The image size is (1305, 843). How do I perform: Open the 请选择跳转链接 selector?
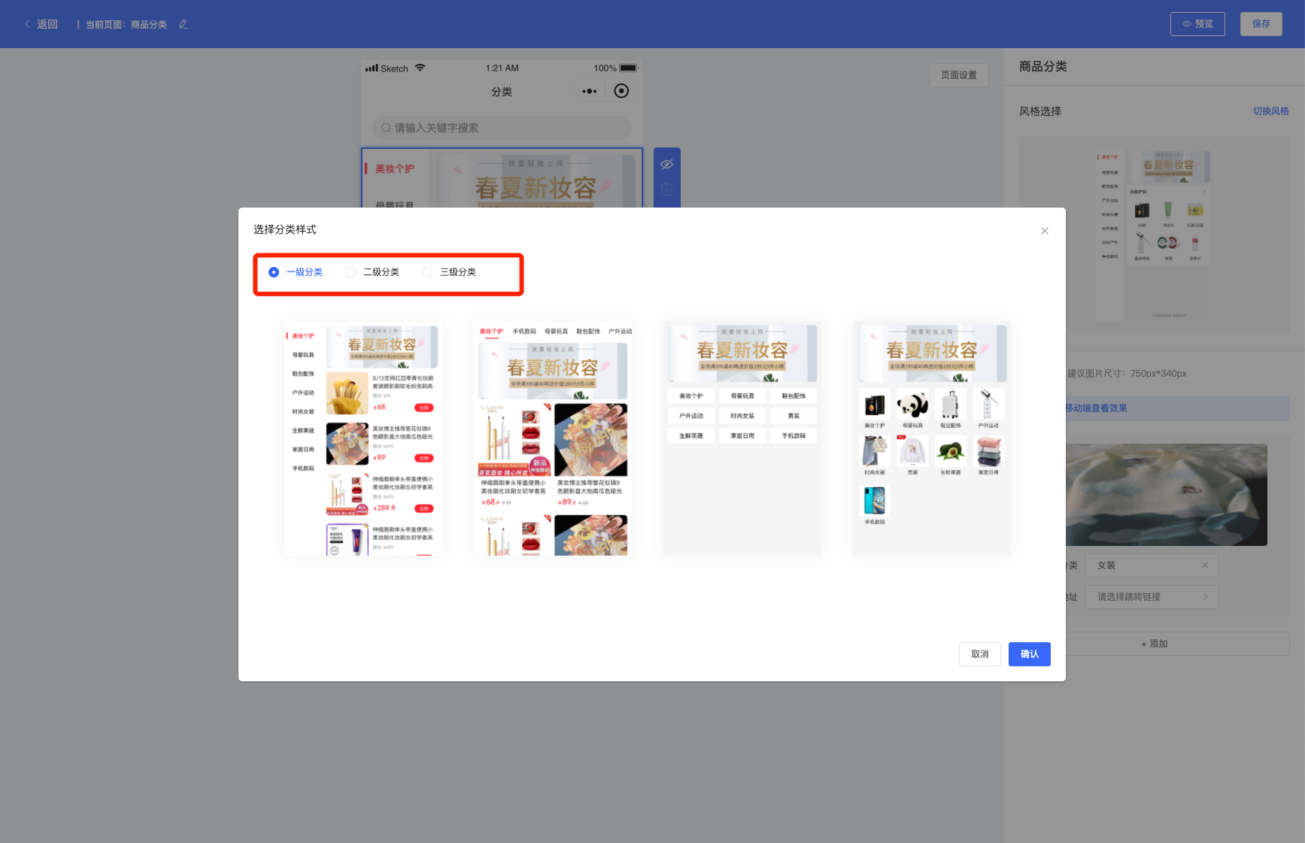[x=1151, y=597]
